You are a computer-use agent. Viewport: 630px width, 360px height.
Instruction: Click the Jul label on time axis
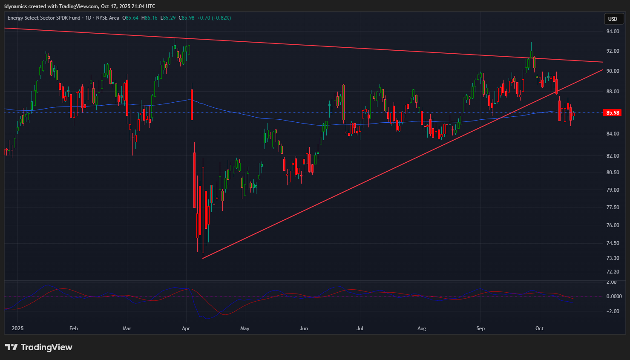pos(360,328)
